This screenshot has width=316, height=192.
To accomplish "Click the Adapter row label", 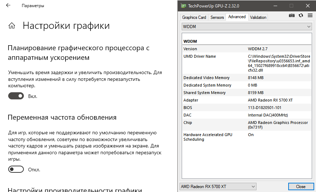I will pyautogui.click(x=191, y=100).
